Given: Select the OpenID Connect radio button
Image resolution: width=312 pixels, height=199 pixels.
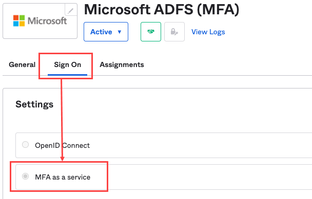Looking at the screenshot, I should 25,145.
